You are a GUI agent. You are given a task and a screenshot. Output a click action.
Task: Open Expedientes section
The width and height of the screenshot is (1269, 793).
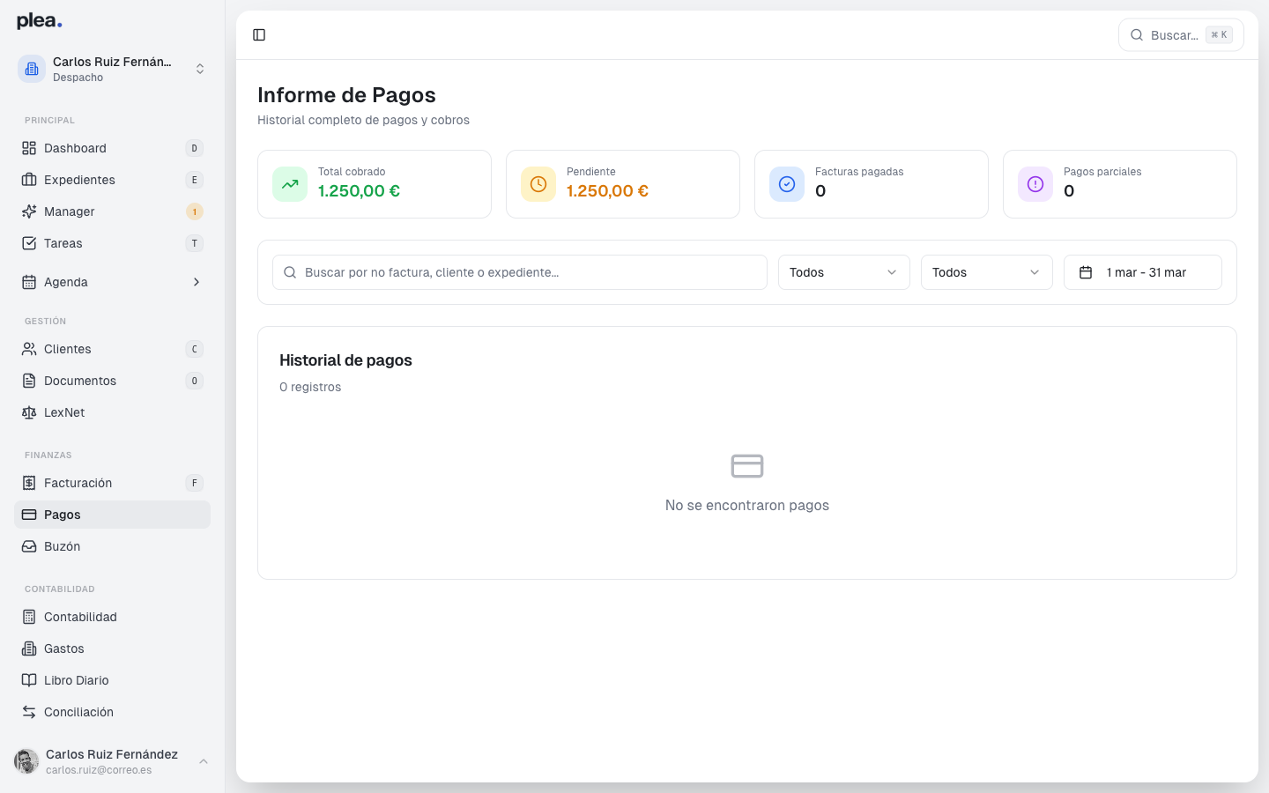(112, 180)
